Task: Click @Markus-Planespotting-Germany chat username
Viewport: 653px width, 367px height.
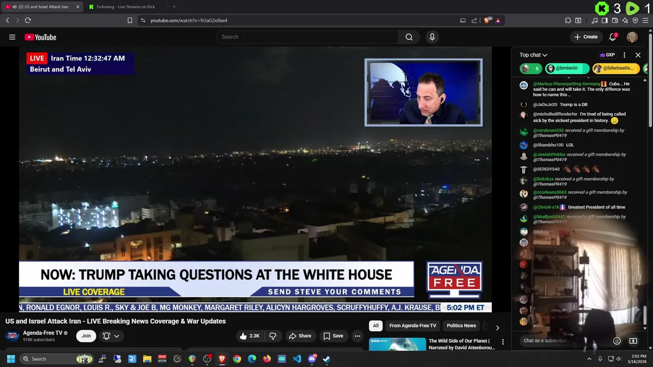Action: 567,84
